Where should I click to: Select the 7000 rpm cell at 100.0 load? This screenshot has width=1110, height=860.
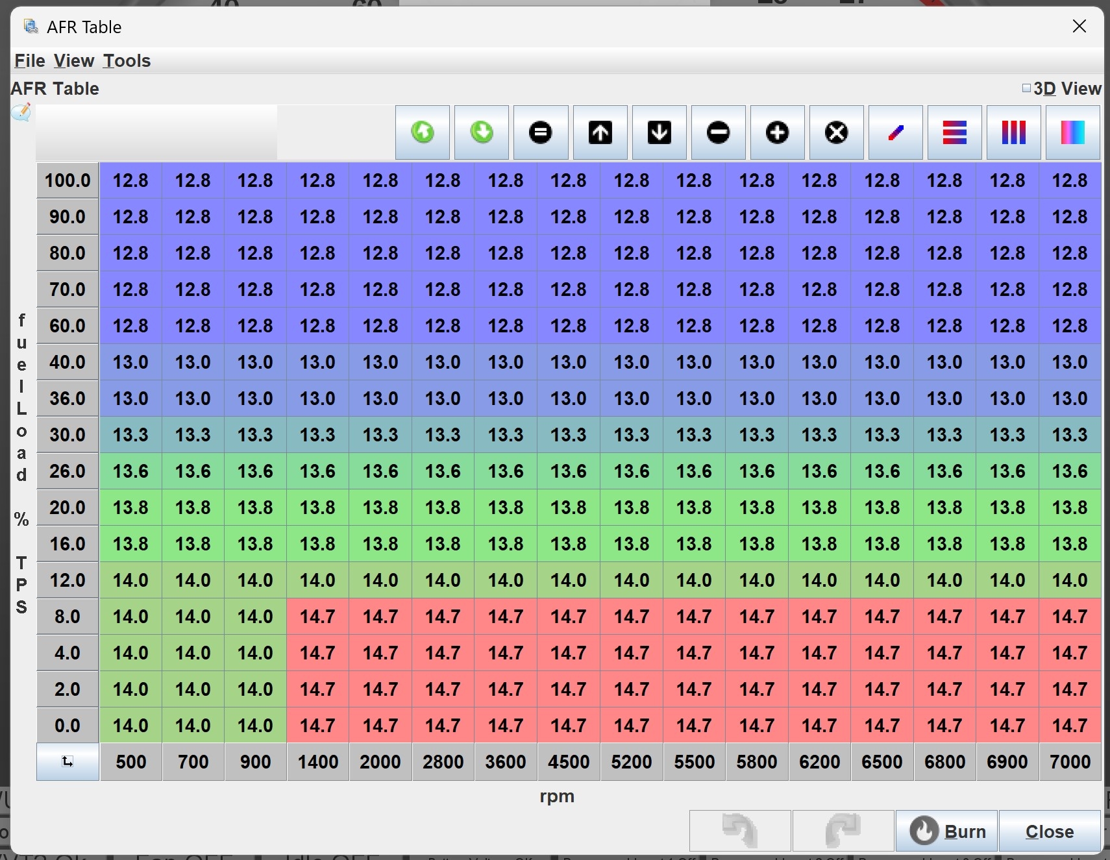tap(1069, 180)
